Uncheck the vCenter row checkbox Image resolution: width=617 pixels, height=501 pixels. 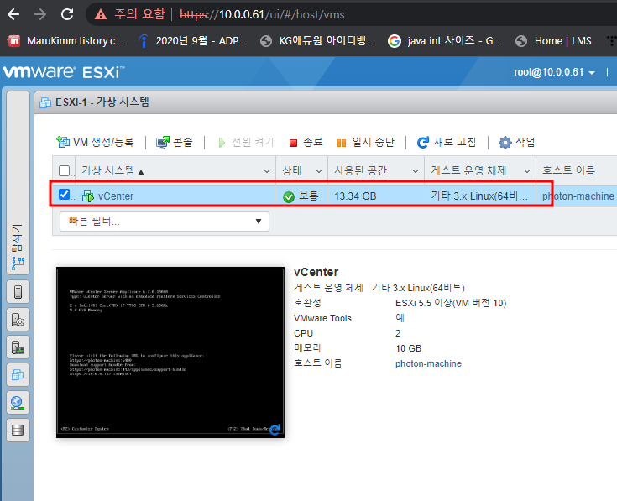[x=64, y=194]
